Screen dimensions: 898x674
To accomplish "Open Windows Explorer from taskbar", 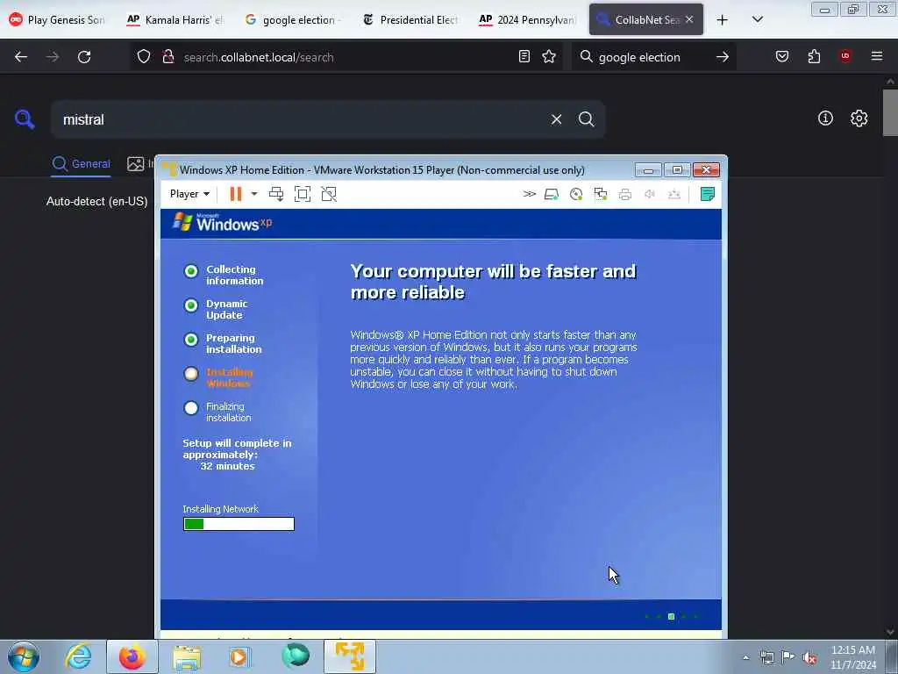I will tap(187, 656).
